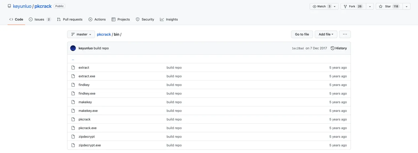The width and height of the screenshot is (418, 153).
Task: Open the findkey file
Action: tap(84, 85)
